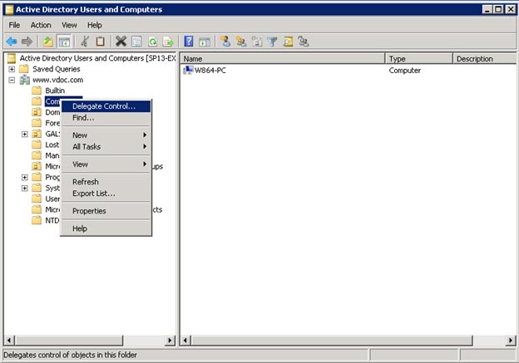Open the Help menu in menu bar

pyautogui.click(x=95, y=25)
